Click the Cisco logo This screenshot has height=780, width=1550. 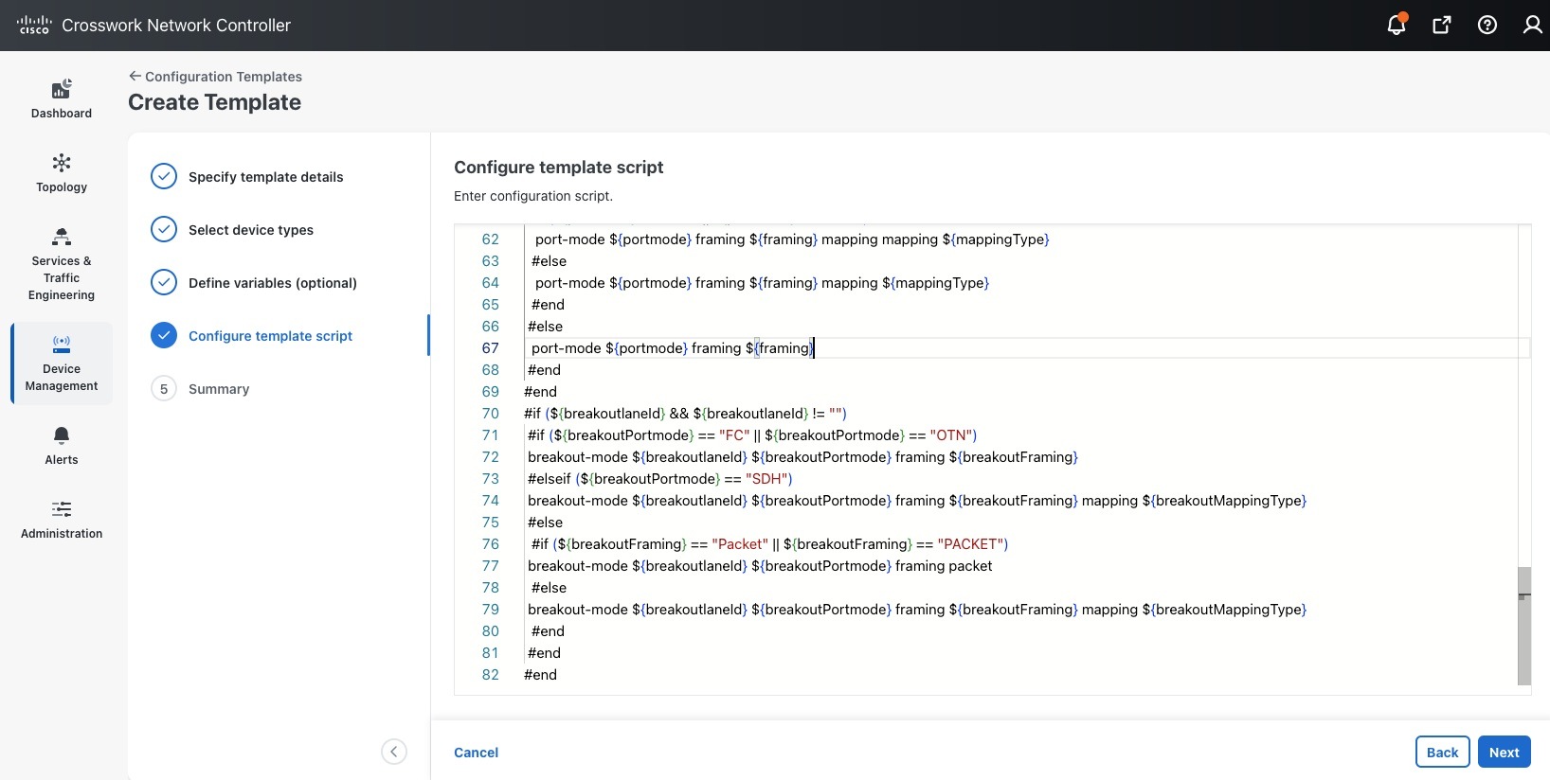(x=34, y=25)
